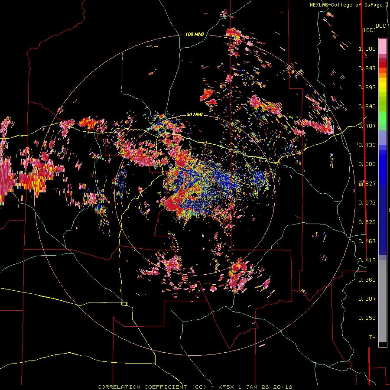This screenshot has height=390, width=390.
Task: Click the black radar site dot at the center
Action: coord(195,194)
